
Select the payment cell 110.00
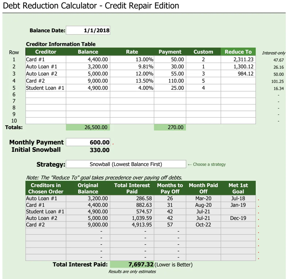pos(170,81)
